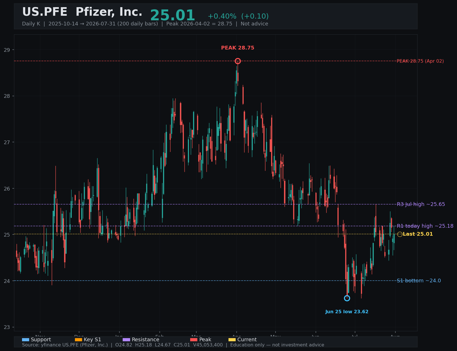Click the blue Jun 25 low circle marker
The width and height of the screenshot is (457, 351).
click(347, 298)
